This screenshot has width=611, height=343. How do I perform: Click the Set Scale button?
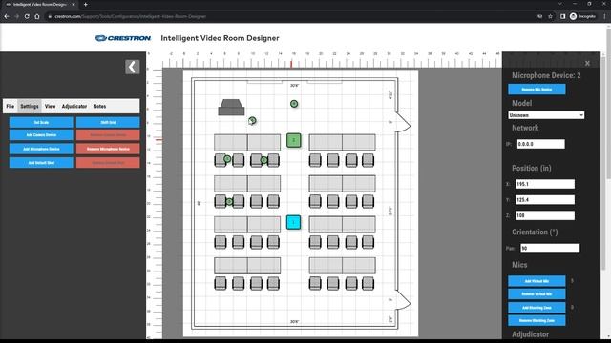41,122
